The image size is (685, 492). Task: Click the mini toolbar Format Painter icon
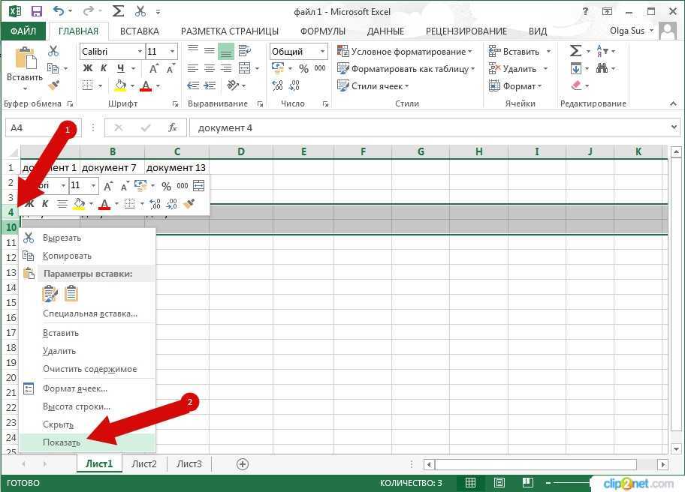189,204
